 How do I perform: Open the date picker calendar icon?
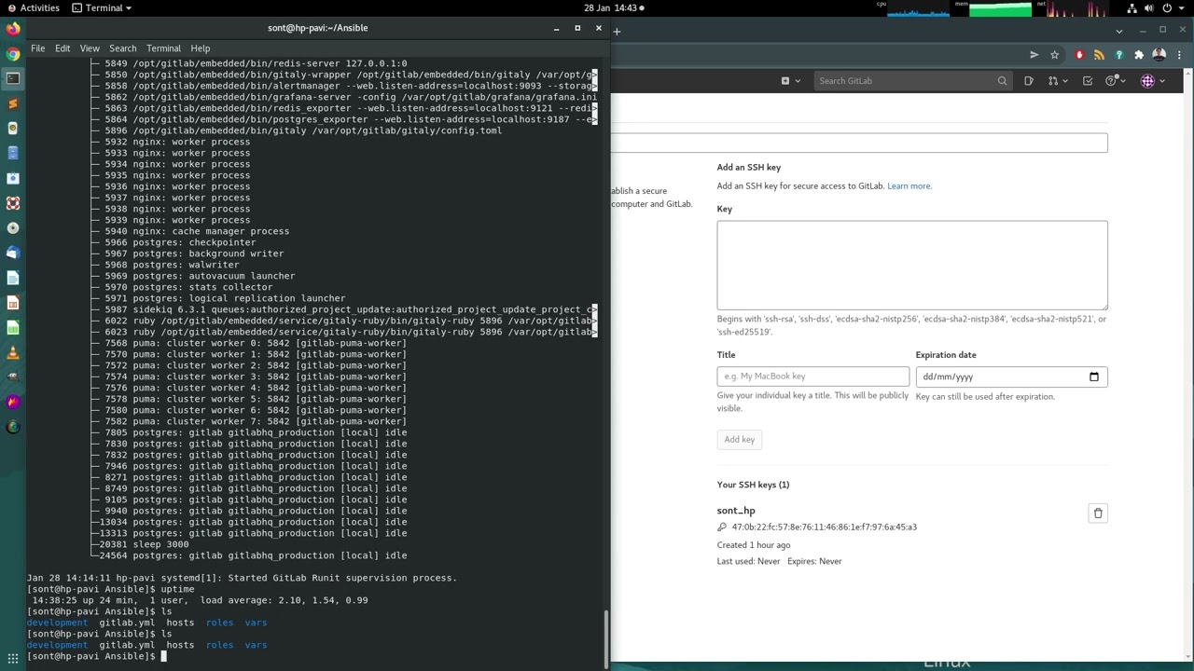tap(1093, 377)
